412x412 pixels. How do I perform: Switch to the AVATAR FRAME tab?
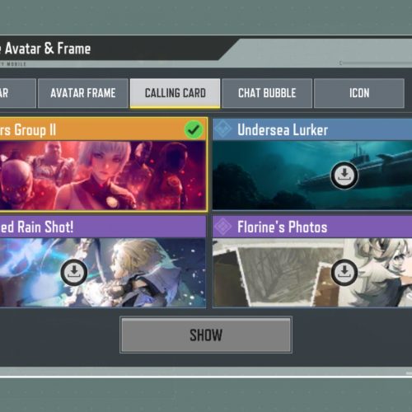coord(83,93)
